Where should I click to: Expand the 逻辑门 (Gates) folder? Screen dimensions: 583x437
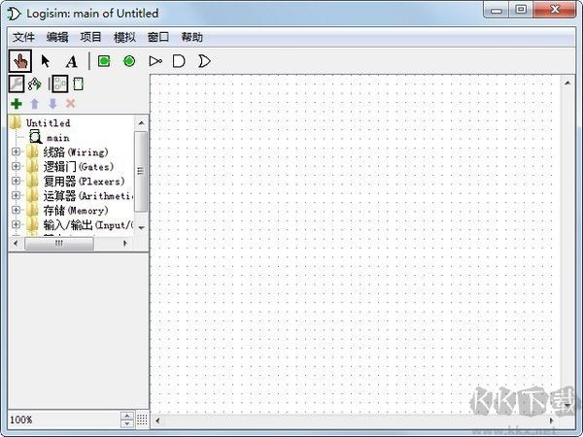pos(16,166)
